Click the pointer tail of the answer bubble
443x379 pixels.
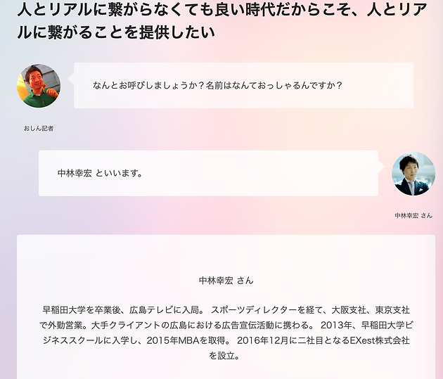tap(381, 167)
